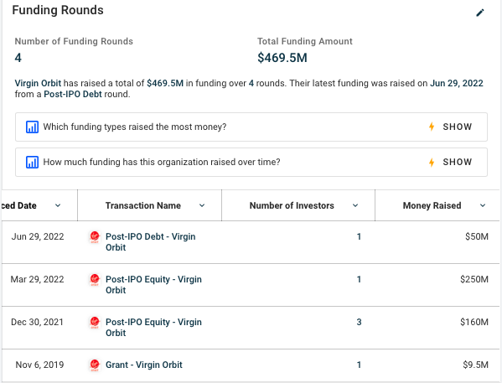Click the Virgin Orbit link in summary text

tap(38, 83)
